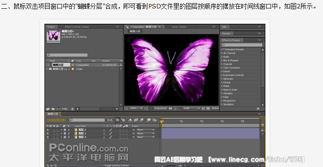Toggle the Shy layers icon in the timeline toolbar
Screen dimensions: 323x167
130,120
